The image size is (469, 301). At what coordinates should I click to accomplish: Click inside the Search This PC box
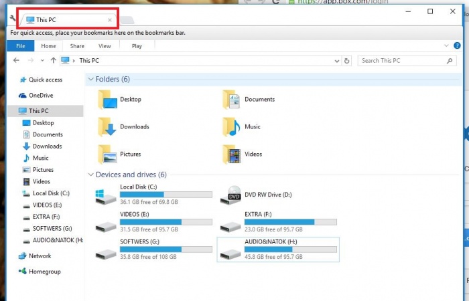click(407, 61)
